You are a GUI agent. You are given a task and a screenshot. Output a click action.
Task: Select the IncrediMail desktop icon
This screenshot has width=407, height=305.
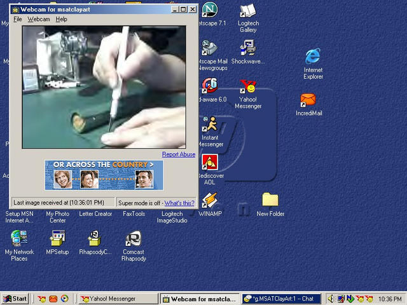click(308, 100)
